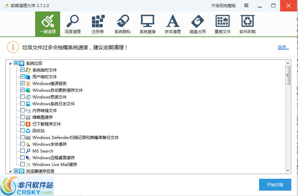Viewport: 298px width, 196px height.
Task: Click the circular info warning icon
Action: pos(13,47)
